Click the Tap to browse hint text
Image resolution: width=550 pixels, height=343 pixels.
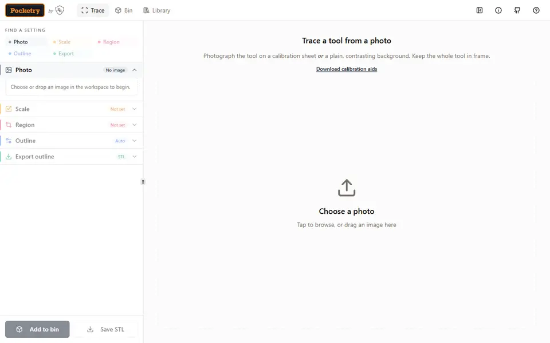[347, 225]
